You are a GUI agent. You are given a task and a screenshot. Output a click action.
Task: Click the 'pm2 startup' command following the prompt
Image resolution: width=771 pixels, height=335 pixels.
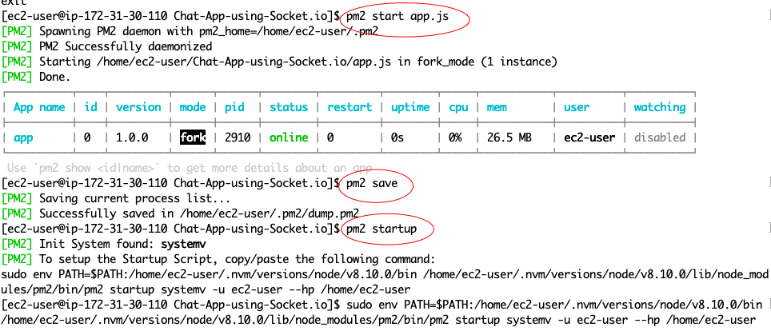tap(382, 229)
